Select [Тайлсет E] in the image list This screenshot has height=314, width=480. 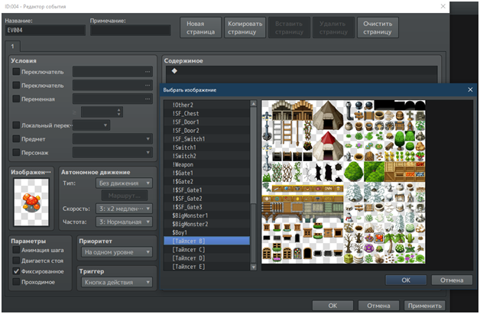[x=206, y=267]
